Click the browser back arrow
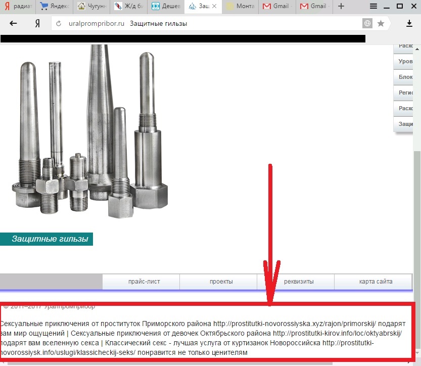 13,24
